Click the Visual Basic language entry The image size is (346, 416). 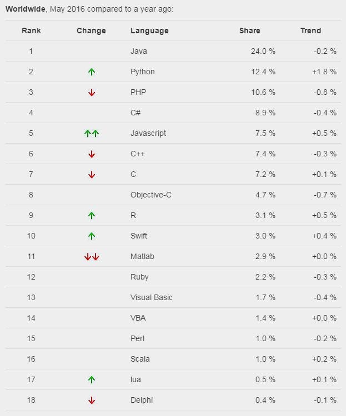[151, 297]
